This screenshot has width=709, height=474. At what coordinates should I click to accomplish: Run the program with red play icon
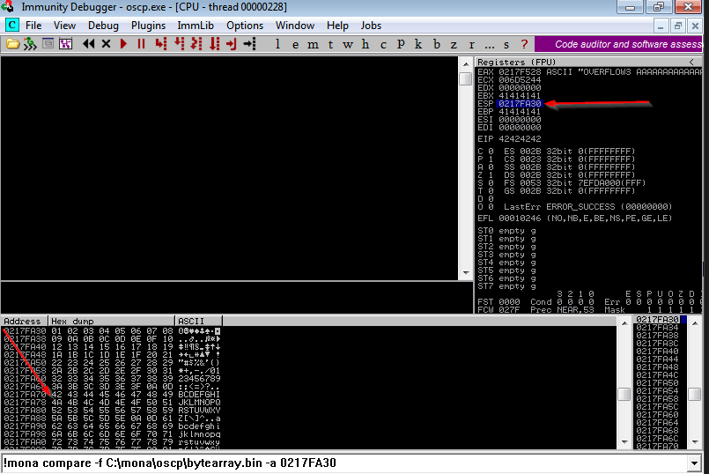coord(123,44)
